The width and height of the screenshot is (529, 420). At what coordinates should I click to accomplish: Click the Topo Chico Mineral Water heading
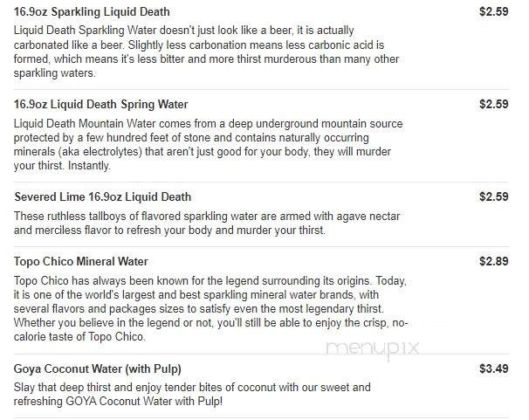tap(81, 261)
